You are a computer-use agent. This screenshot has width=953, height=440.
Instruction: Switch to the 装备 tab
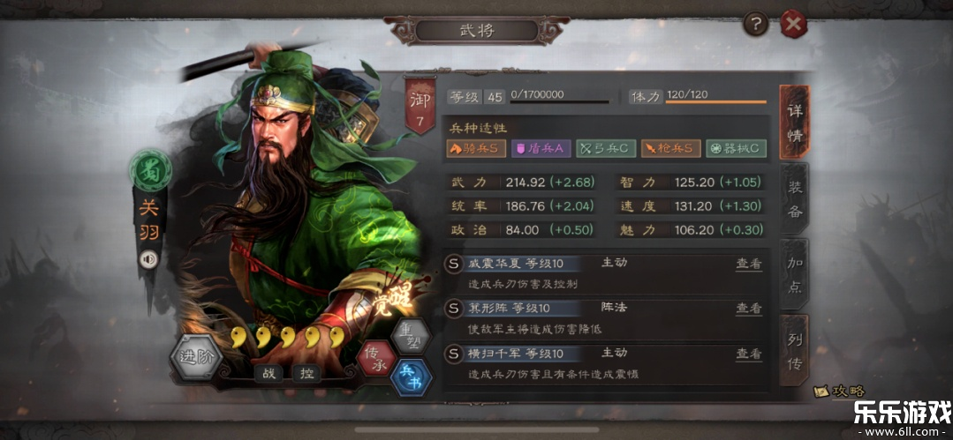pyautogui.click(x=794, y=198)
